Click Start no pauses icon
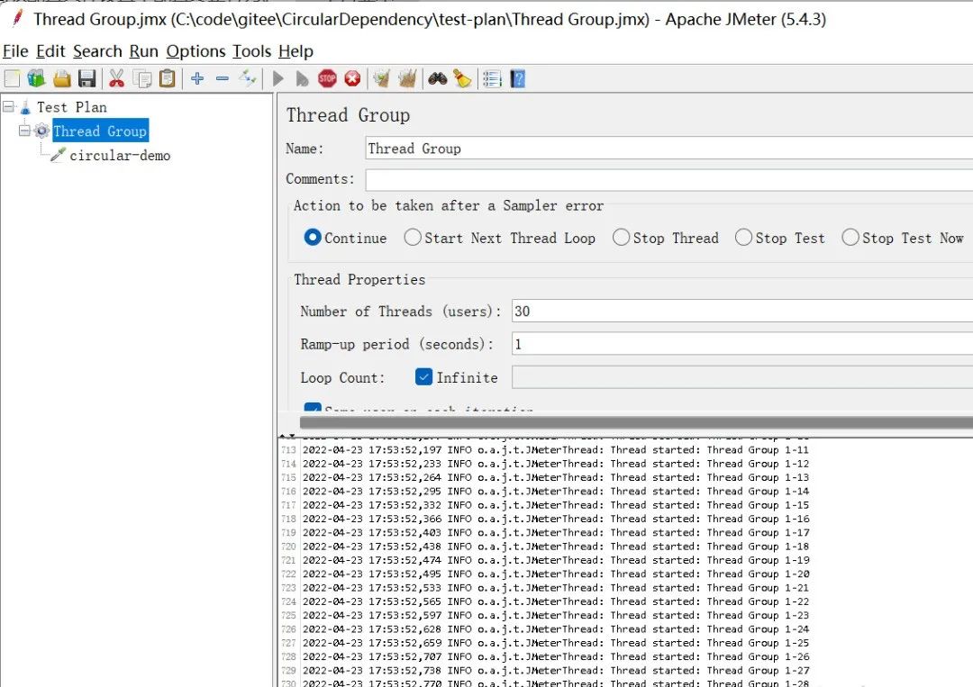This screenshot has width=973, height=687. (x=302, y=78)
